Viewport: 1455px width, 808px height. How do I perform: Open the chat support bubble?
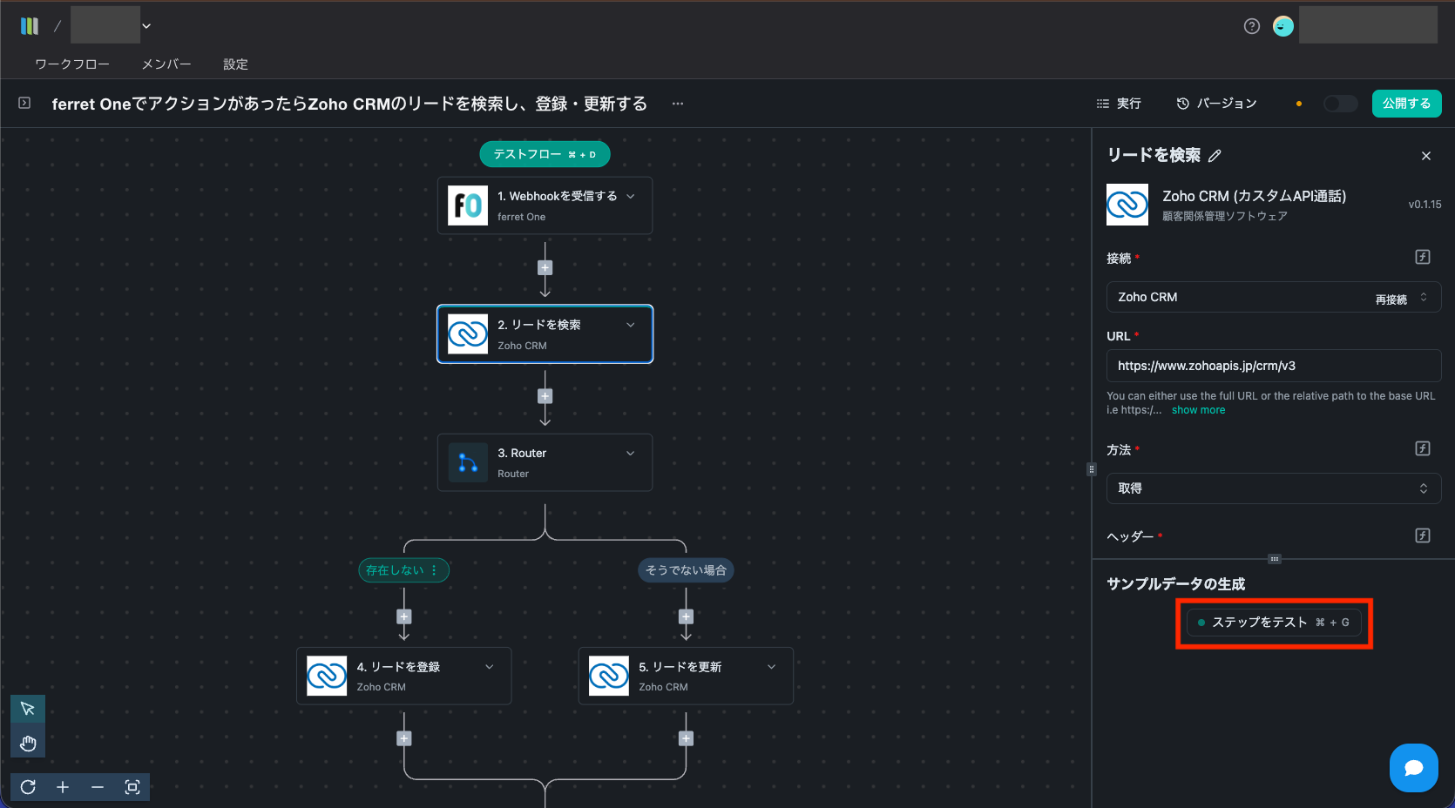coord(1413,767)
